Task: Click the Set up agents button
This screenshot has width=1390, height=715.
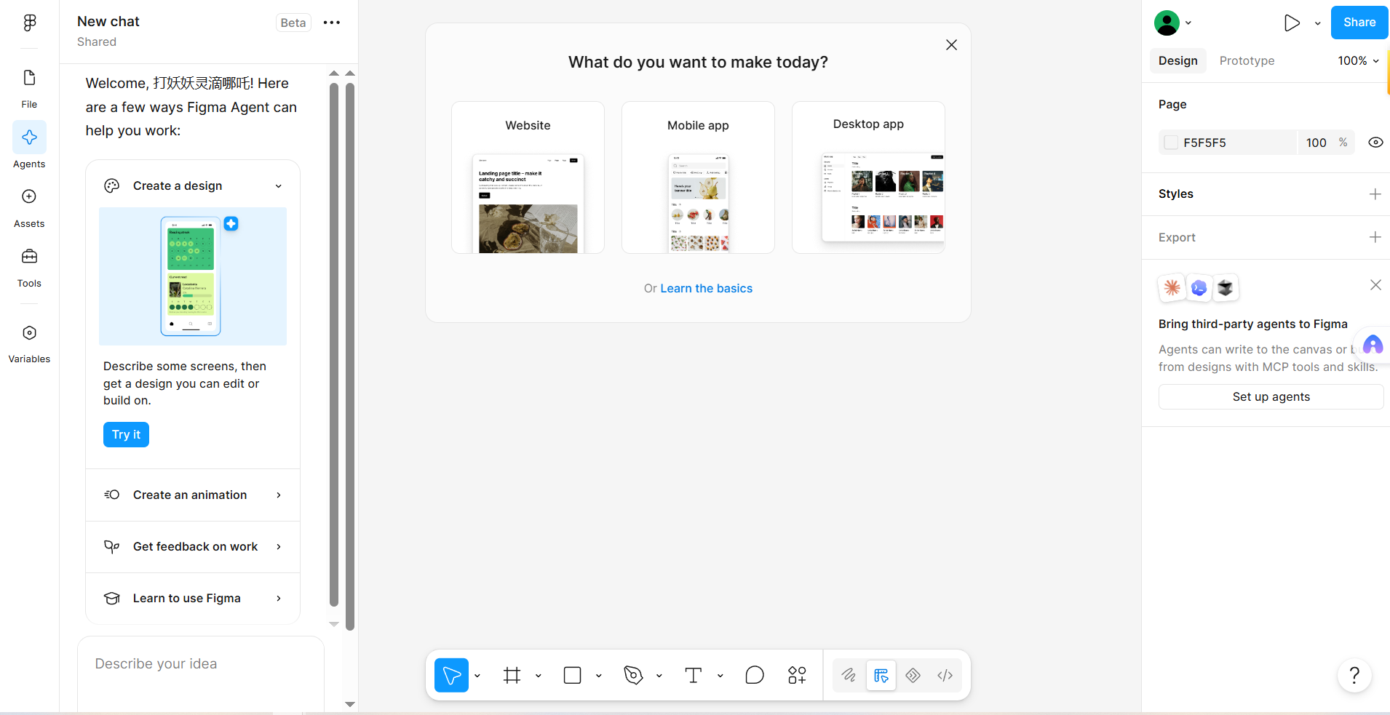Action: (x=1271, y=397)
